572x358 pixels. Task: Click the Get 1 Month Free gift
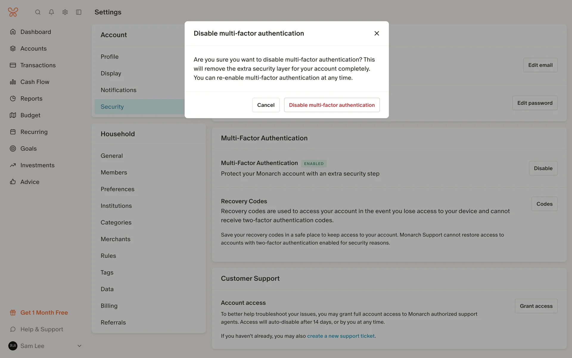(x=44, y=313)
